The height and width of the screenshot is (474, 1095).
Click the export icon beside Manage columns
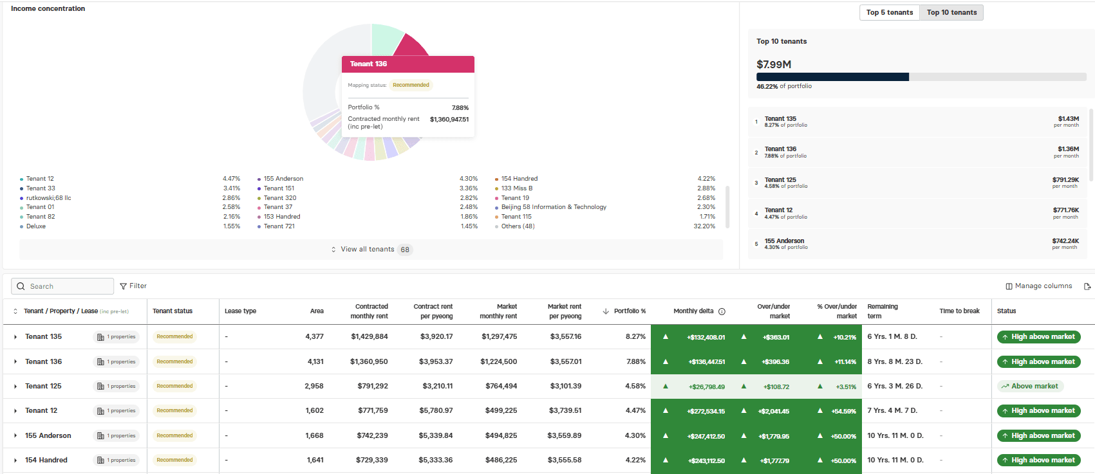pos(1087,286)
